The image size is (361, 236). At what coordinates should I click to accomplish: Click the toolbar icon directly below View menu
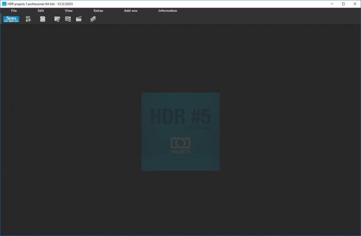tap(68, 19)
